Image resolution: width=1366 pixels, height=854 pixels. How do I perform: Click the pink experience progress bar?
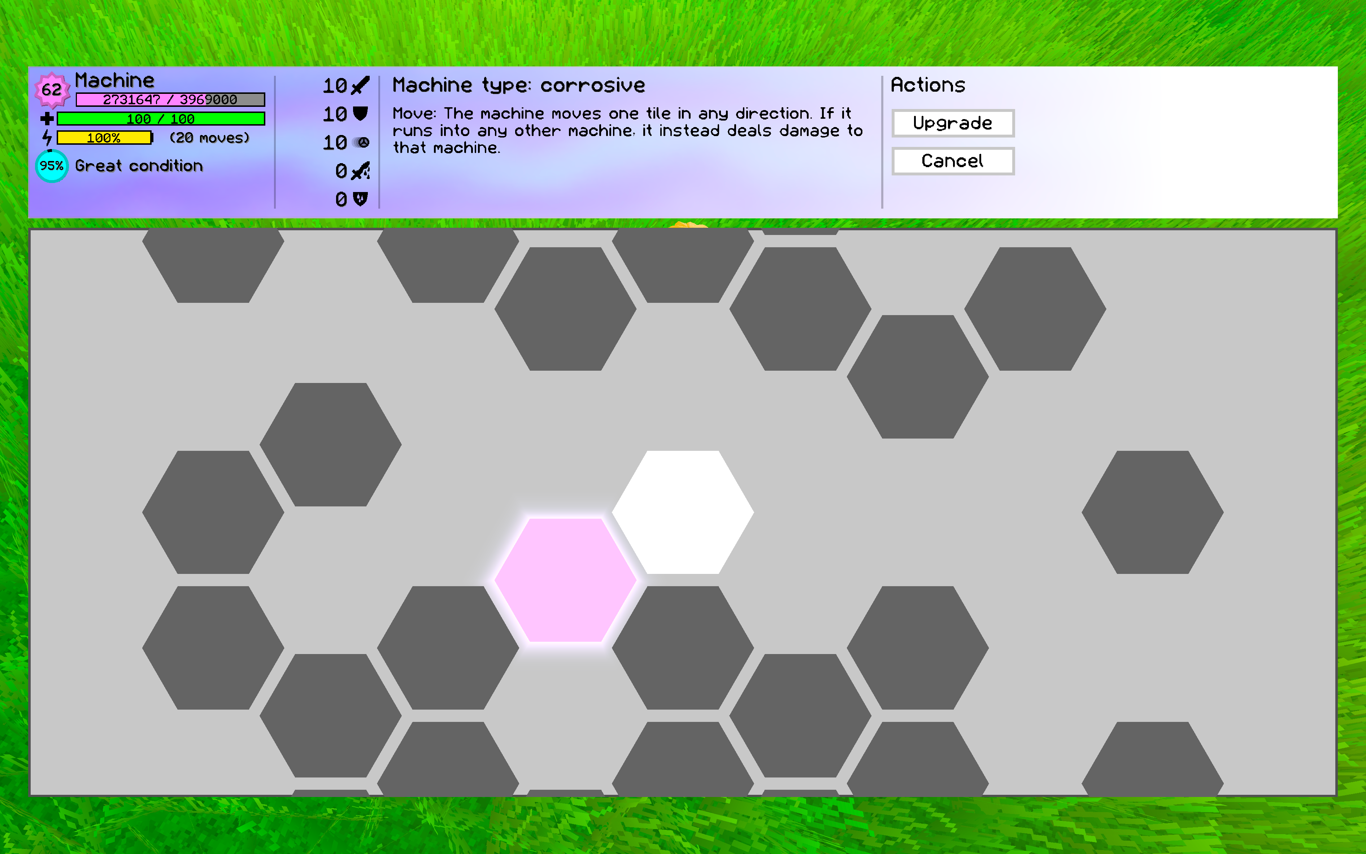(x=170, y=100)
